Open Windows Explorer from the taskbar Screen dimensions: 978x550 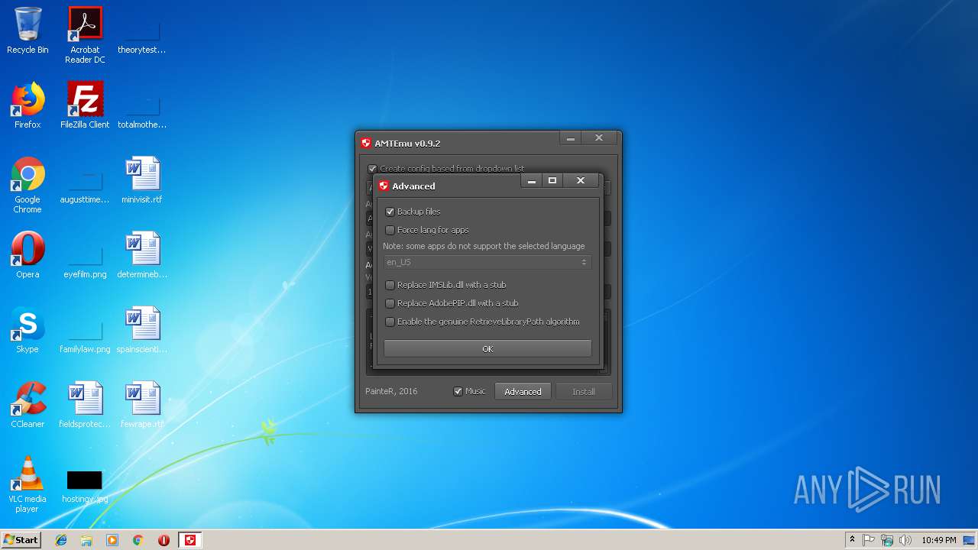click(x=86, y=540)
